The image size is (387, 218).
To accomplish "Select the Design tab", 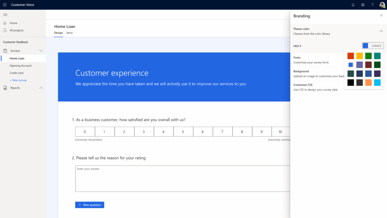I will pyautogui.click(x=58, y=33).
